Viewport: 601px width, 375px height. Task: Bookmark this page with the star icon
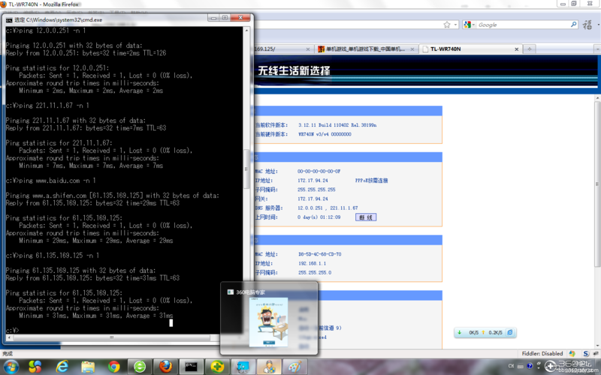coord(447,25)
